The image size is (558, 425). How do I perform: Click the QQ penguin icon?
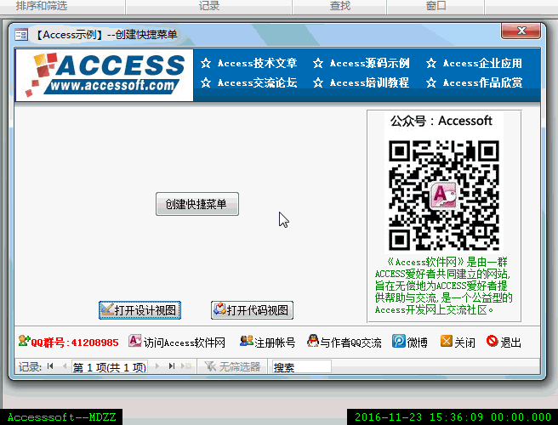pyautogui.click(x=313, y=341)
